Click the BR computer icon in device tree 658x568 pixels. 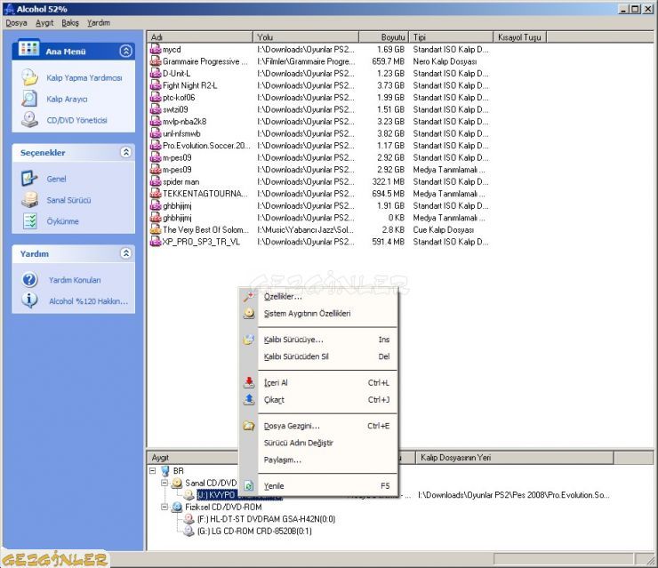pyautogui.click(x=165, y=471)
